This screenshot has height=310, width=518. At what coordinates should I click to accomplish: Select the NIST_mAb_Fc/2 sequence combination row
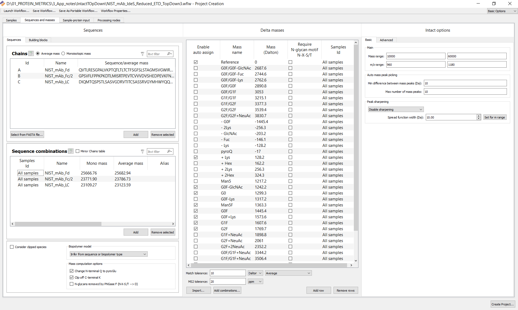click(93, 179)
